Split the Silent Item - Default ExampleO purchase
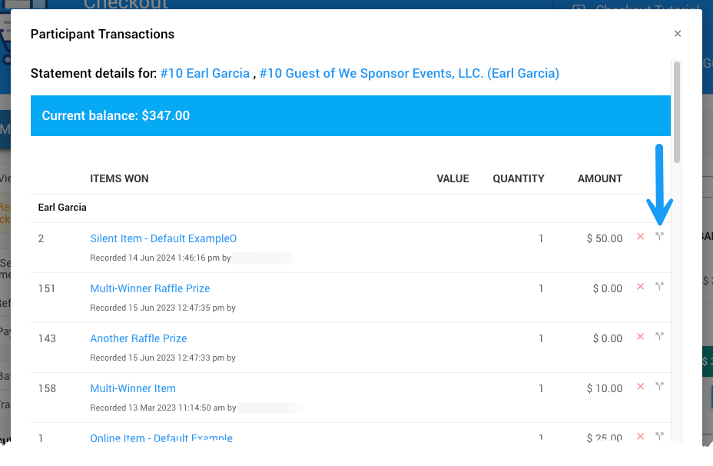Image resolution: width=713 pixels, height=466 pixels. (x=659, y=237)
